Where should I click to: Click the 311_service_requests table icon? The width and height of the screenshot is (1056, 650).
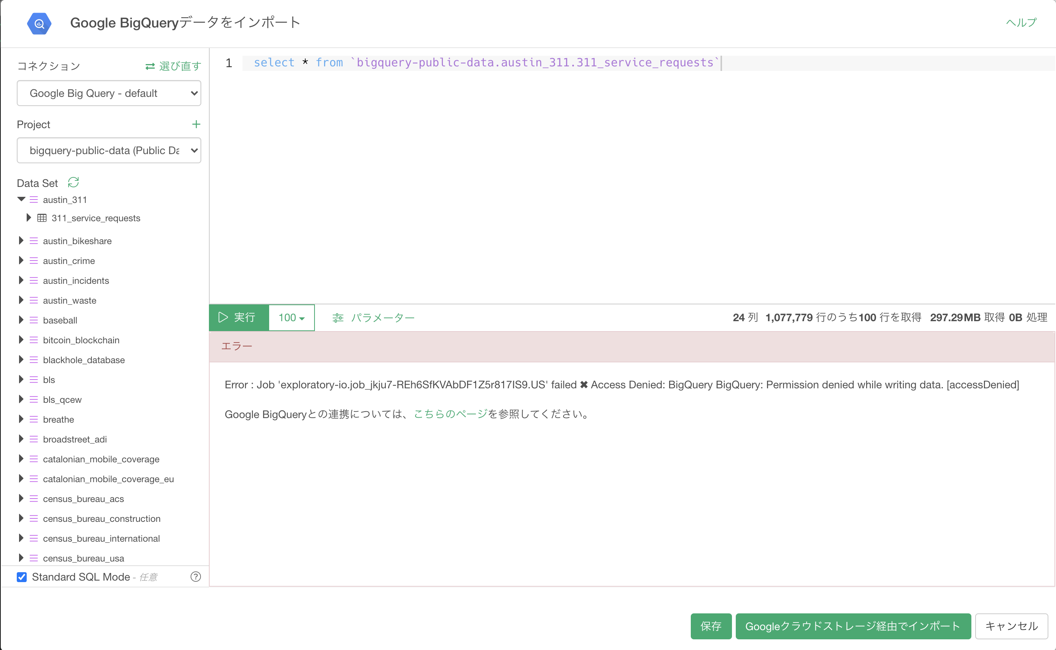42,218
